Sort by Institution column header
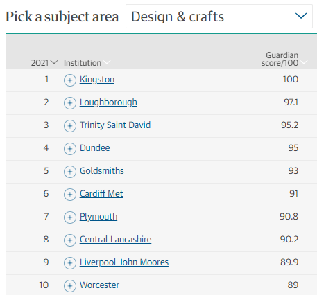 [x=87, y=62]
